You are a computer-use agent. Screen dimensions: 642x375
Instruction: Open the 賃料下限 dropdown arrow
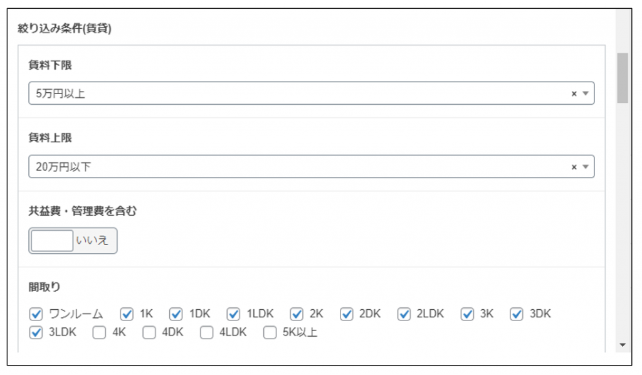point(586,93)
